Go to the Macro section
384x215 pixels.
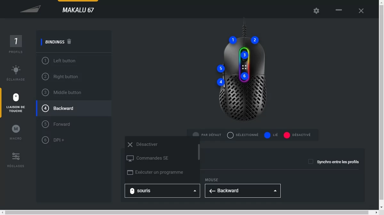click(16, 132)
